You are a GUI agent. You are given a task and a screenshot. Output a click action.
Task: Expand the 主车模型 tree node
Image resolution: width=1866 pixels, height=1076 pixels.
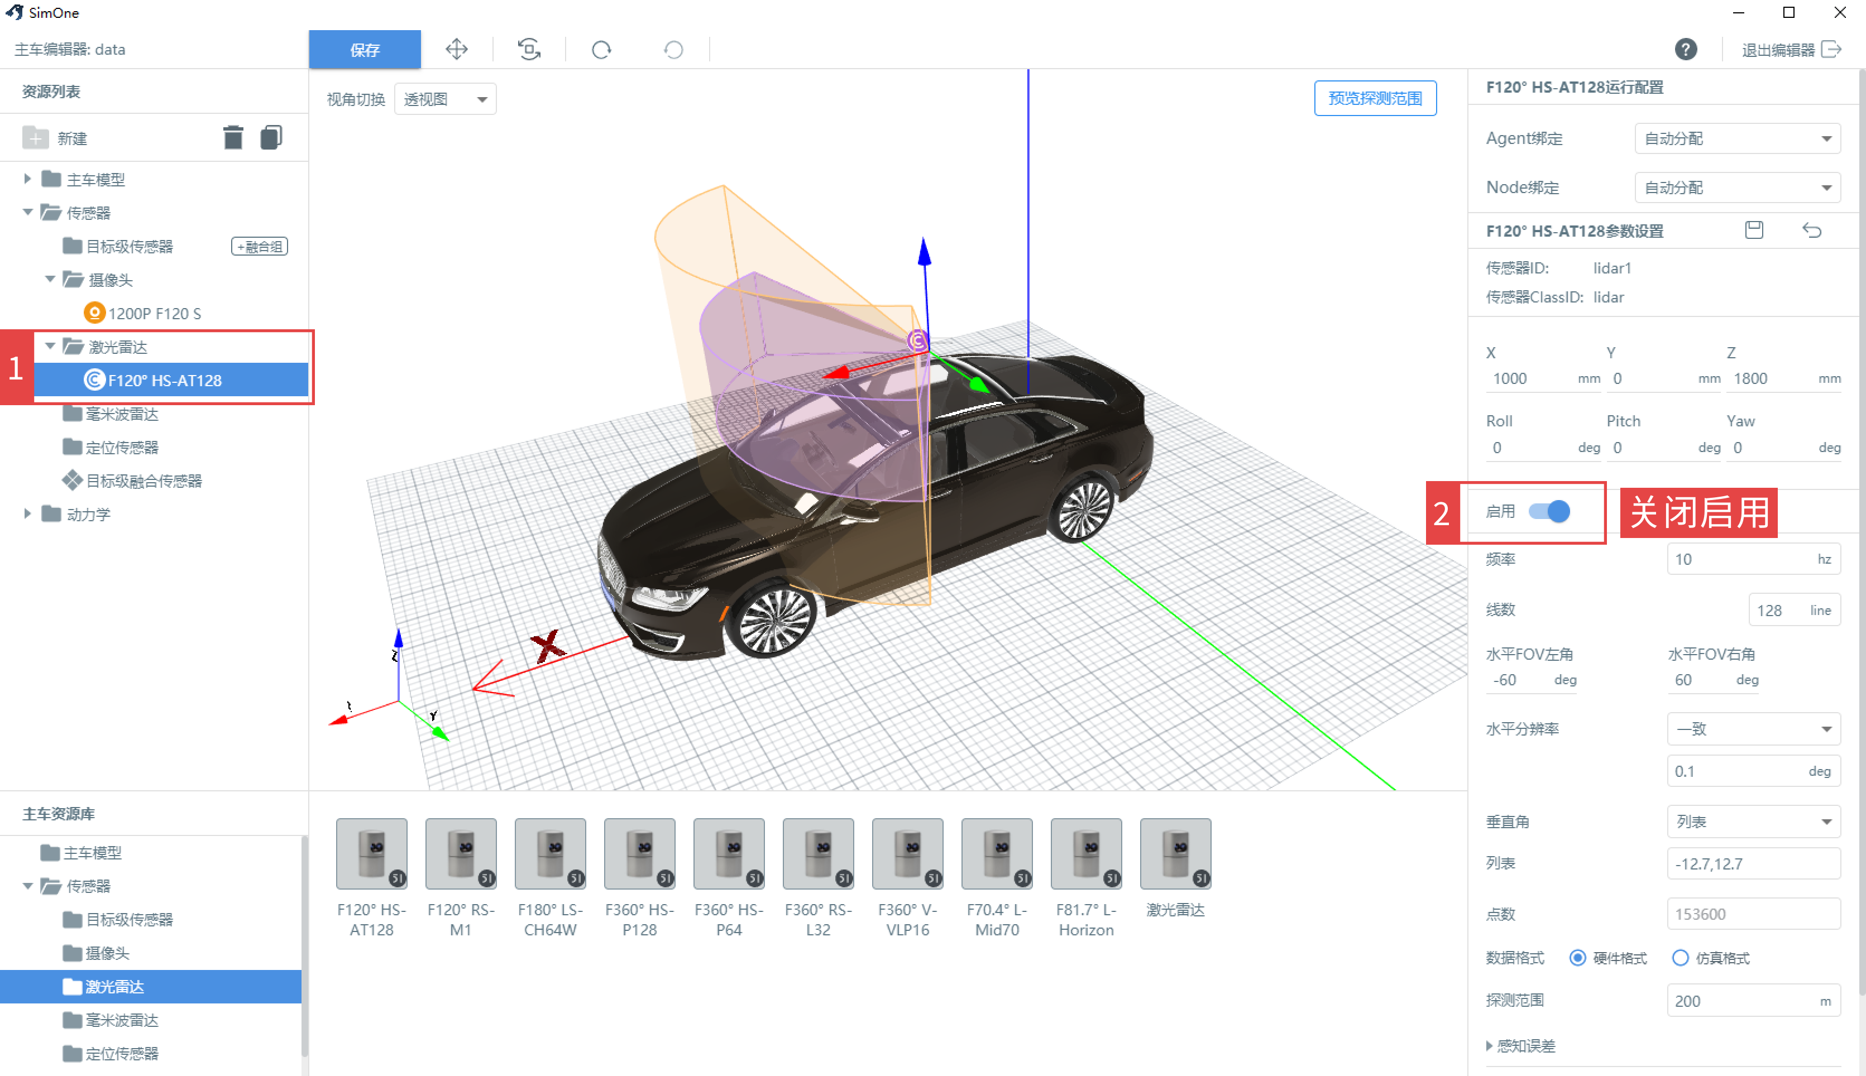tap(27, 179)
